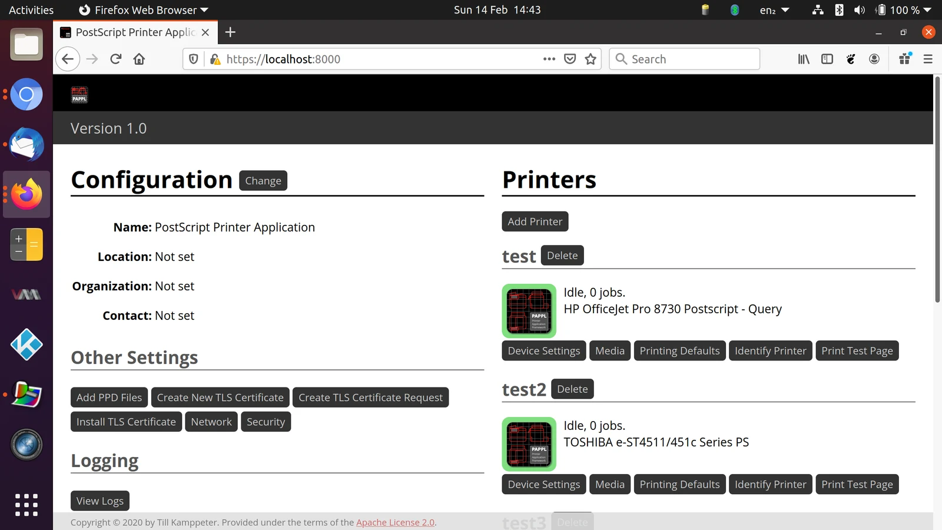The image size is (942, 530).
Task: Click the PAPPL logo in page header
Action: [x=79, y=94]
